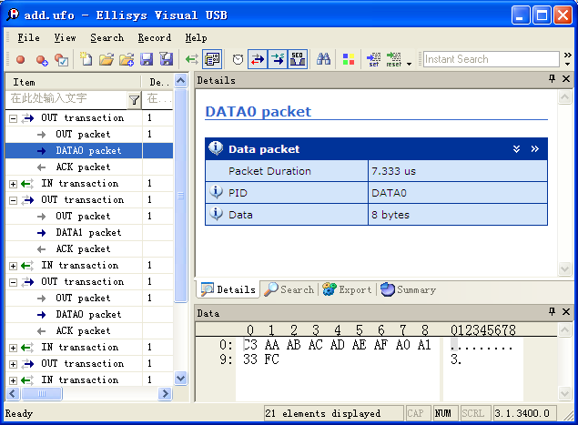This screenshot has width=578, height=425.
Task: Click the Open file folder icon
Action: [x=106, y=60]
